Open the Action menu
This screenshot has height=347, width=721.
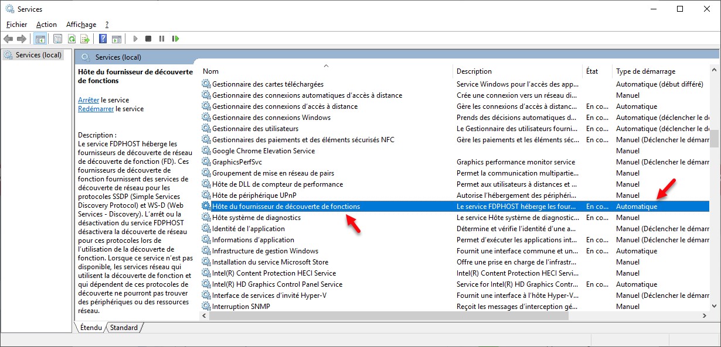(x=46, y=25)
